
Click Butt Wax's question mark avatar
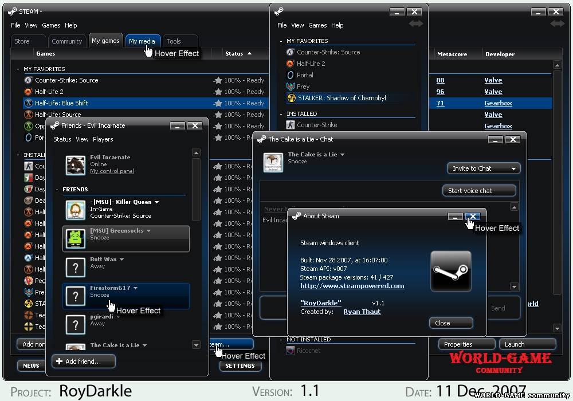(76, 268)
